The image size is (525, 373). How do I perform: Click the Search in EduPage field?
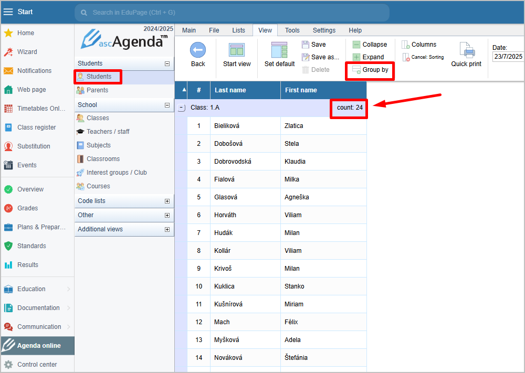click(x=232, y=13)
